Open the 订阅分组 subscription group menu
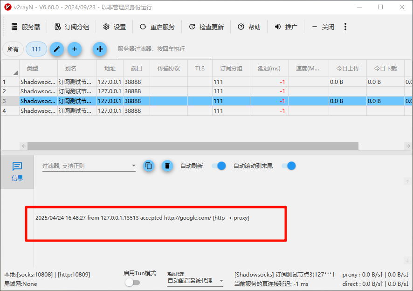The height and width of the screenshot is (291, 413). [72, 27]
